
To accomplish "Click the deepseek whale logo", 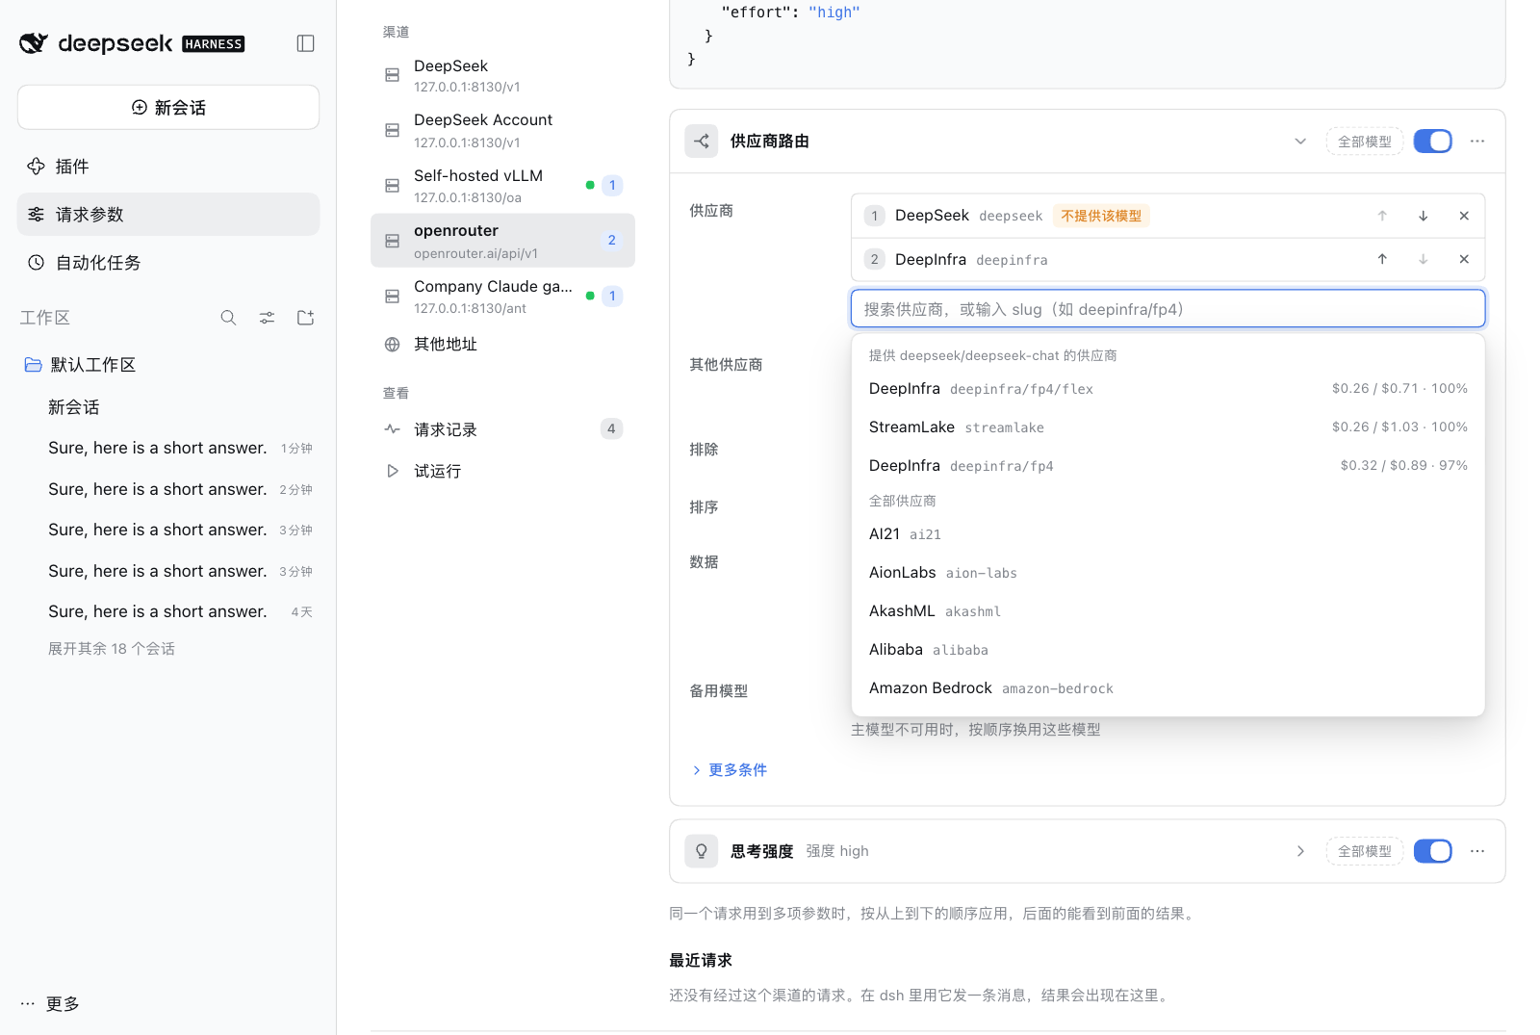I will (x=34, y=43).
